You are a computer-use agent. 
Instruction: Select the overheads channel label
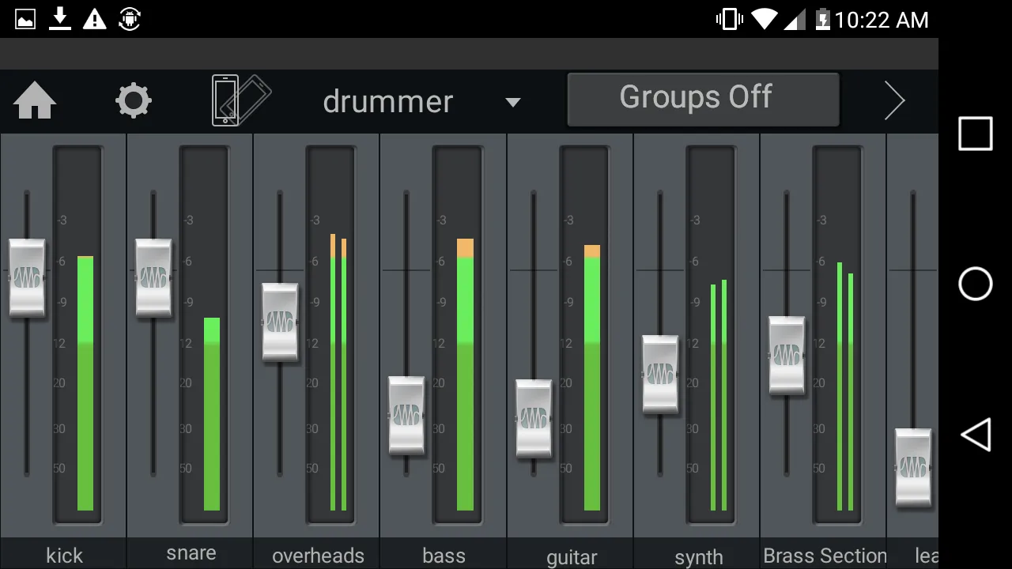tap(318, 556)
